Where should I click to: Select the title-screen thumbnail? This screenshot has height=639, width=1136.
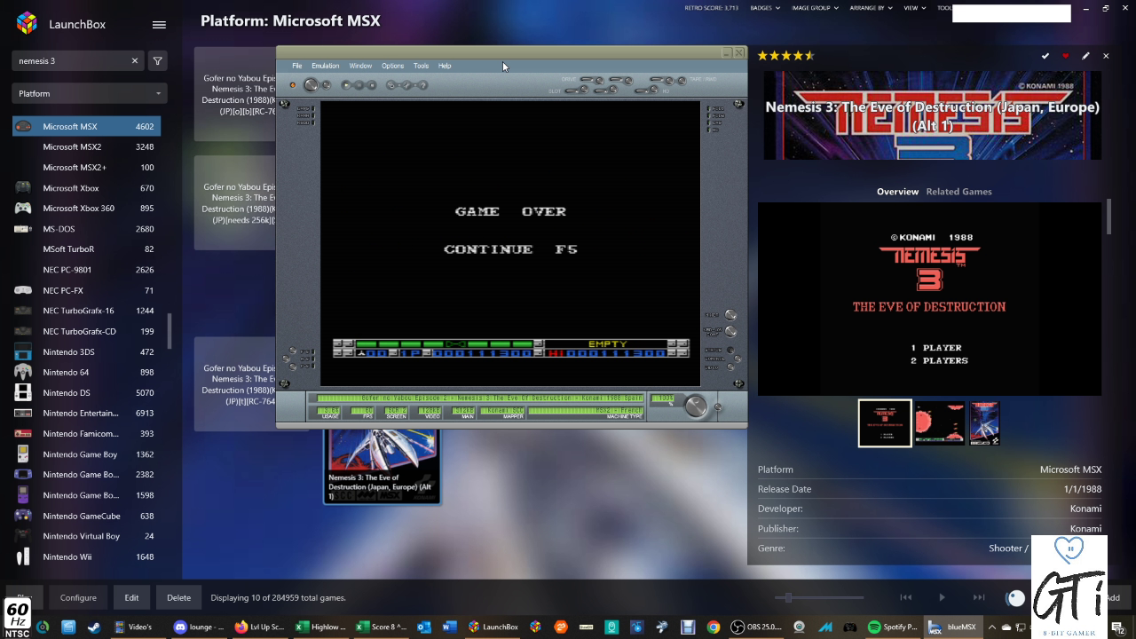click(885, 422)
